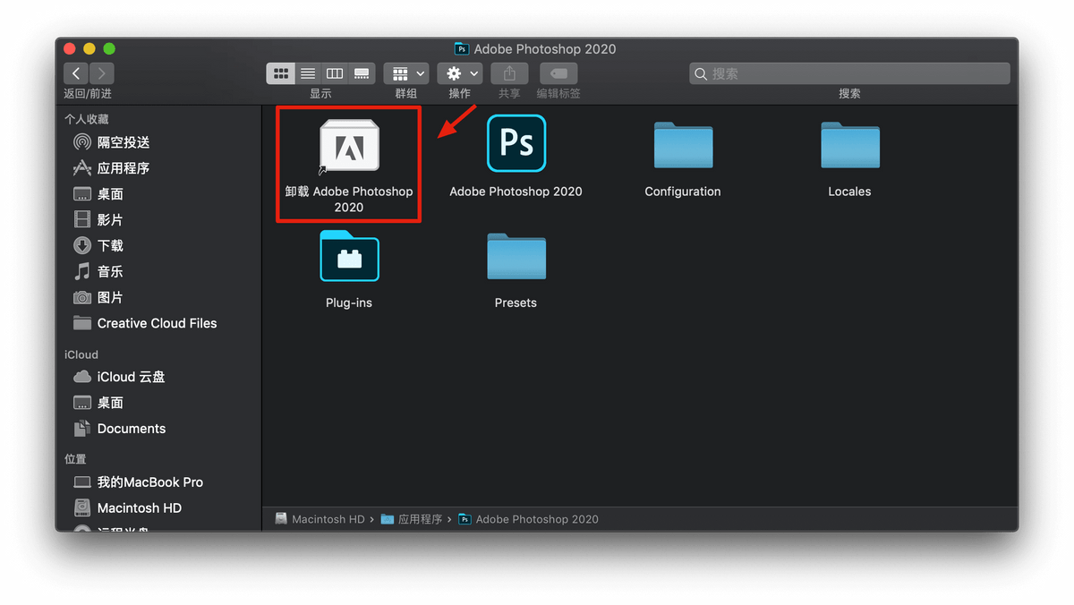The image size is (1074, 605).
Task: Click the folder icon beside Creative Cloud Files
Action: 82,323
